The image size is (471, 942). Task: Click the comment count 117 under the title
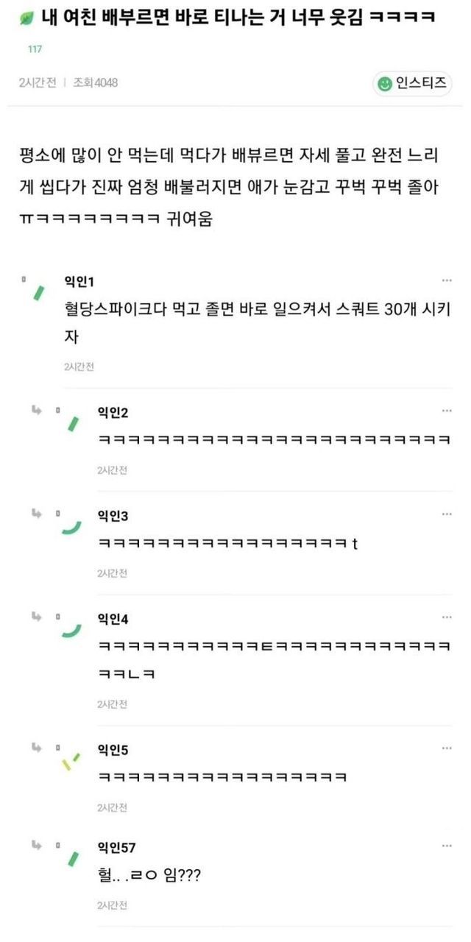pyautogui.click(x=35, y=49)
